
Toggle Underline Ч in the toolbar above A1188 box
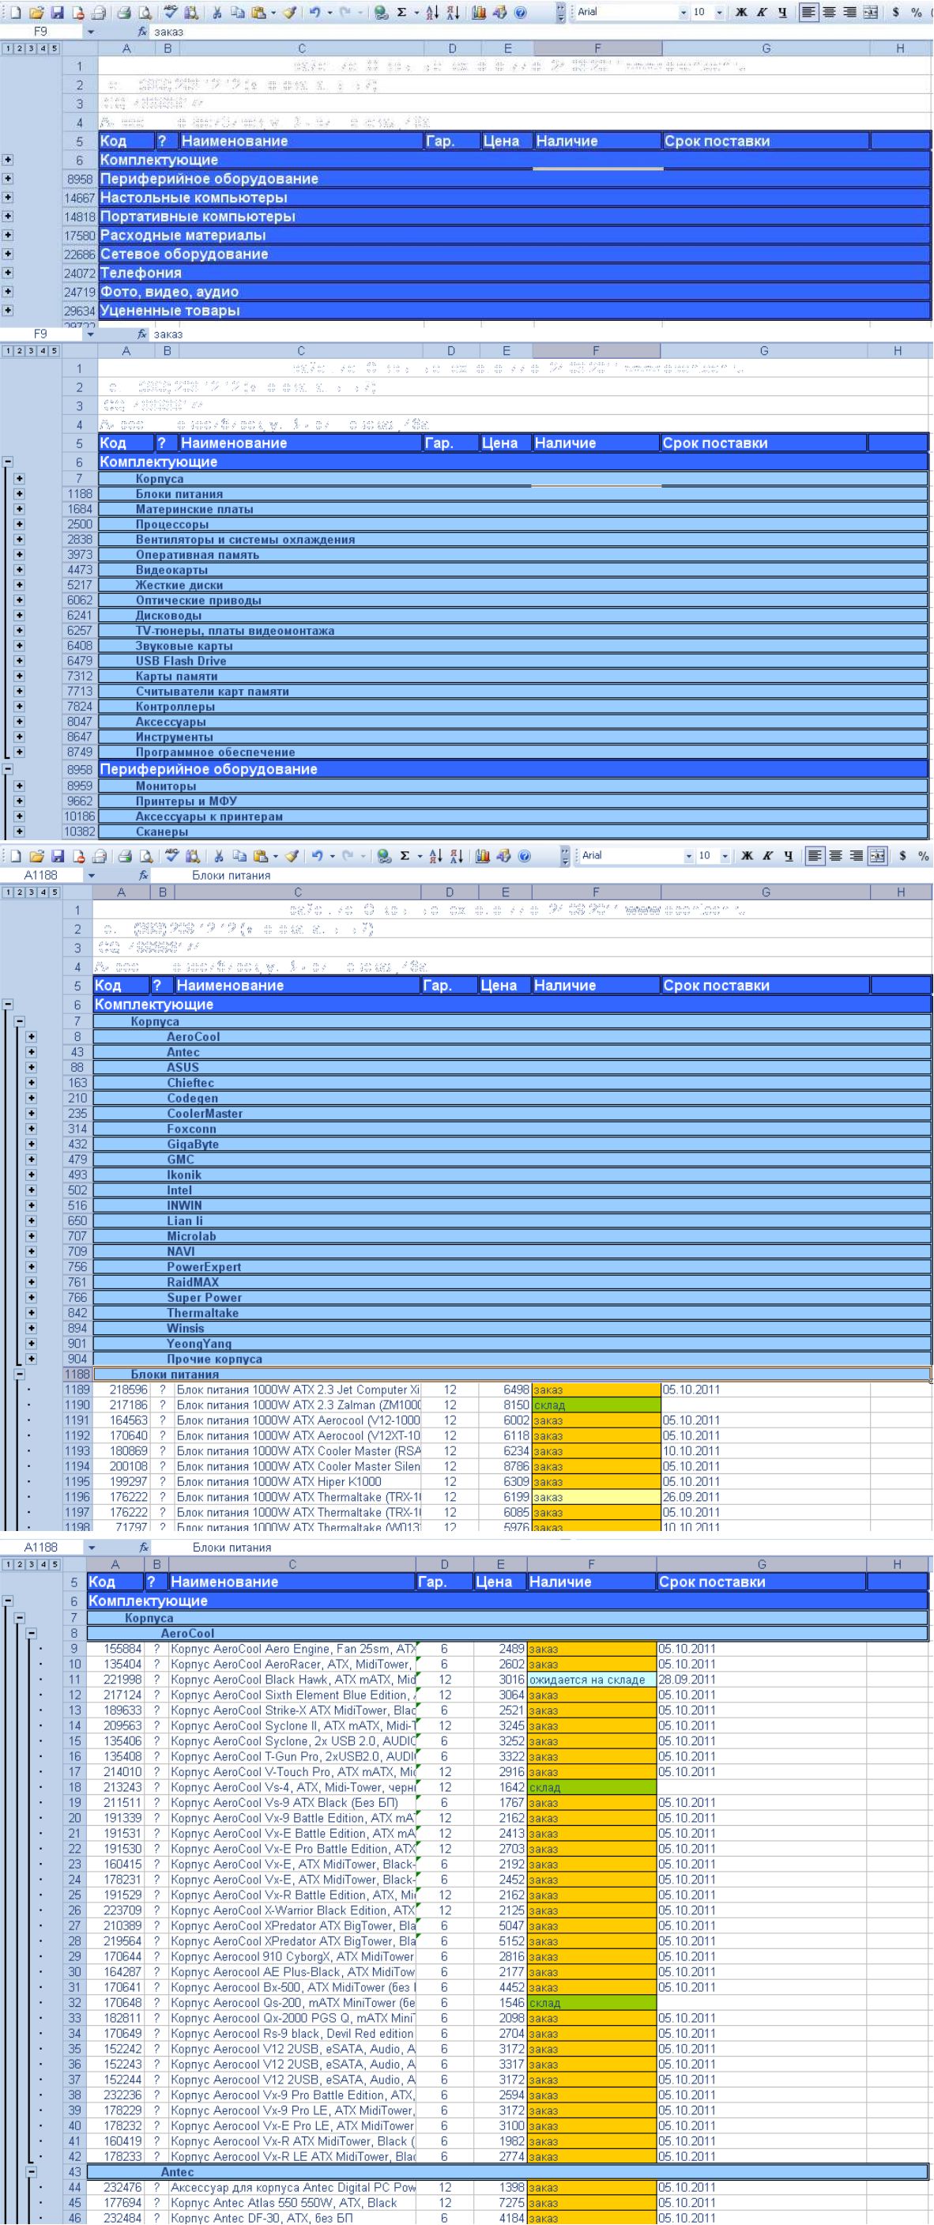pyautogui.click(x=789, y=856)
